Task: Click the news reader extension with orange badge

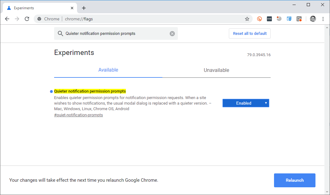Action: (x=299, y=19)
